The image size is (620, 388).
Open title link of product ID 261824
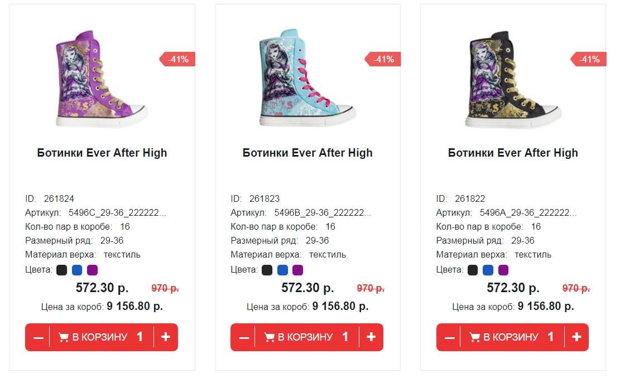(x=102, y=153)
